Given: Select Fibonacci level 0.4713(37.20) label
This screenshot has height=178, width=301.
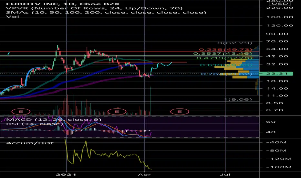Looking at the screenshot, I should 224,58.
